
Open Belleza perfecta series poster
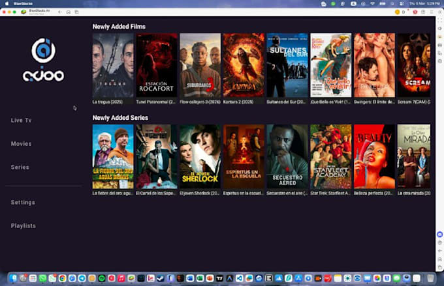point(374,156)
